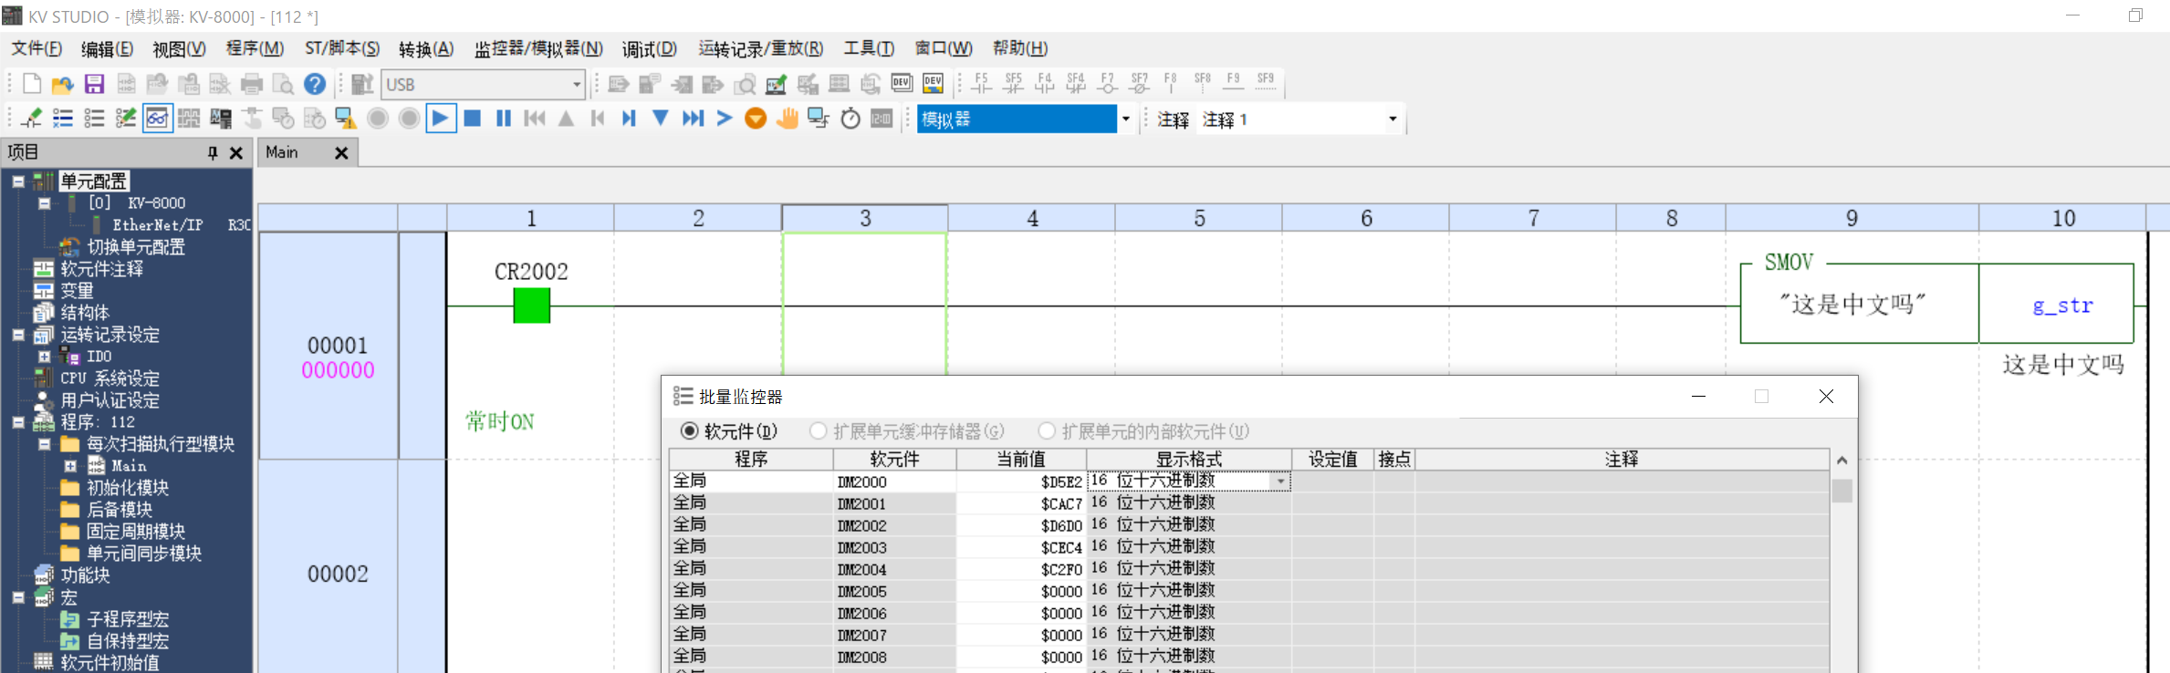Click the purple Save floppy disk icon
The height and width of the screenshot is (673, 2170).
[x=94, y=85]
